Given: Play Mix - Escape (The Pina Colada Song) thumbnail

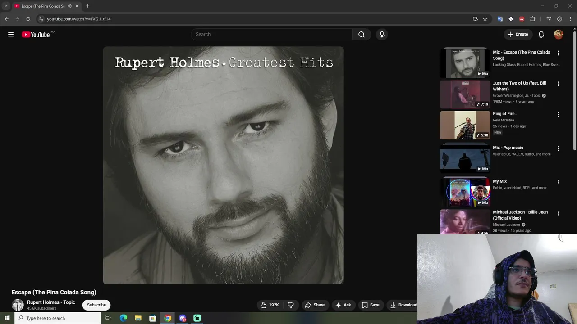Looking at the screenshot, I should pyautogui.click(x=465, y=63).
